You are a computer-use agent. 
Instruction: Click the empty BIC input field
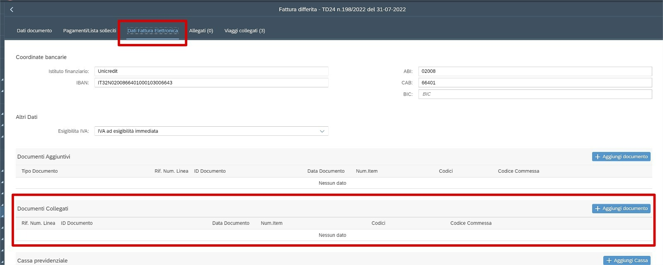pos(535,94)
